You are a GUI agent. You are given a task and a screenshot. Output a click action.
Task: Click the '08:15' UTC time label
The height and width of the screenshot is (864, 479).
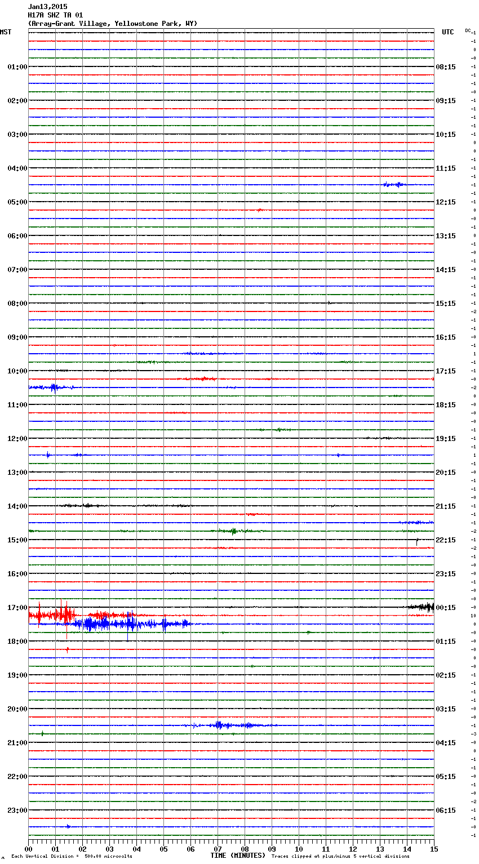click(x=446, y=67)
